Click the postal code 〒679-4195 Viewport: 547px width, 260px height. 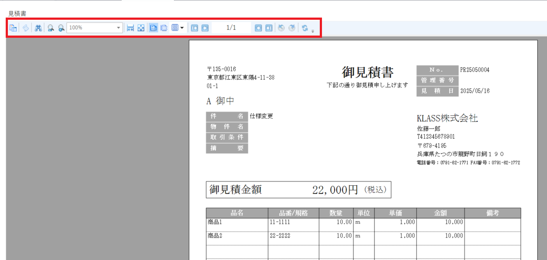coord(432,145)
